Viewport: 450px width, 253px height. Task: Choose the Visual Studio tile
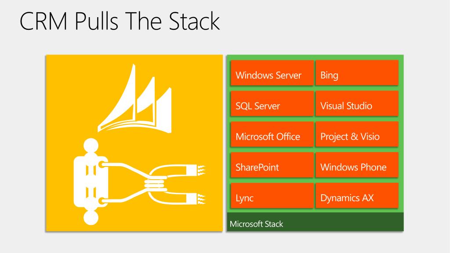357,103
